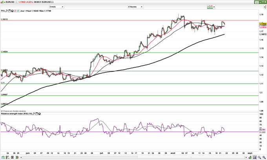Click the 'août' label on the time axis
This screenshot has width=267, height=160.
(173, 153)
